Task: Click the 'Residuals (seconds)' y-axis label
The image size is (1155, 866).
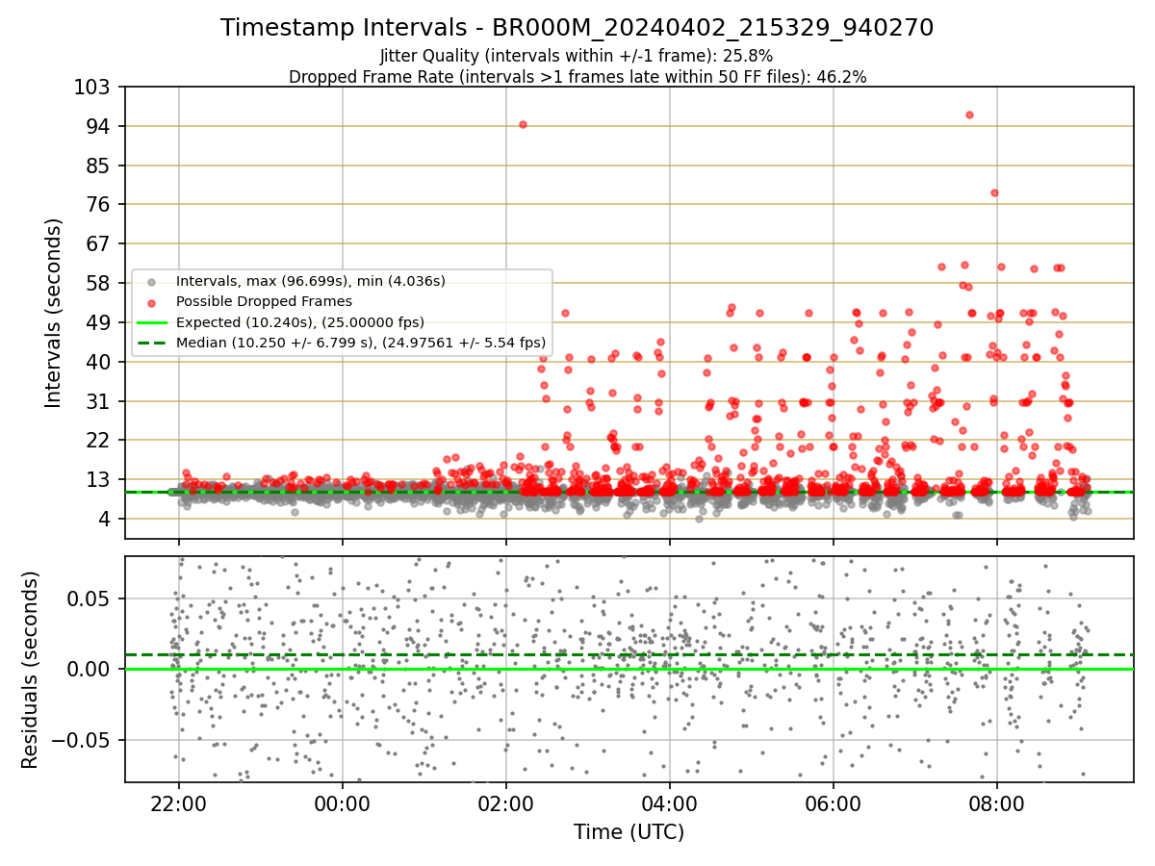Action: click(31, 670)
